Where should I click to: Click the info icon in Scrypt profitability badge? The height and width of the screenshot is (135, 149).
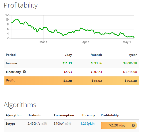(x=133, y=125)
